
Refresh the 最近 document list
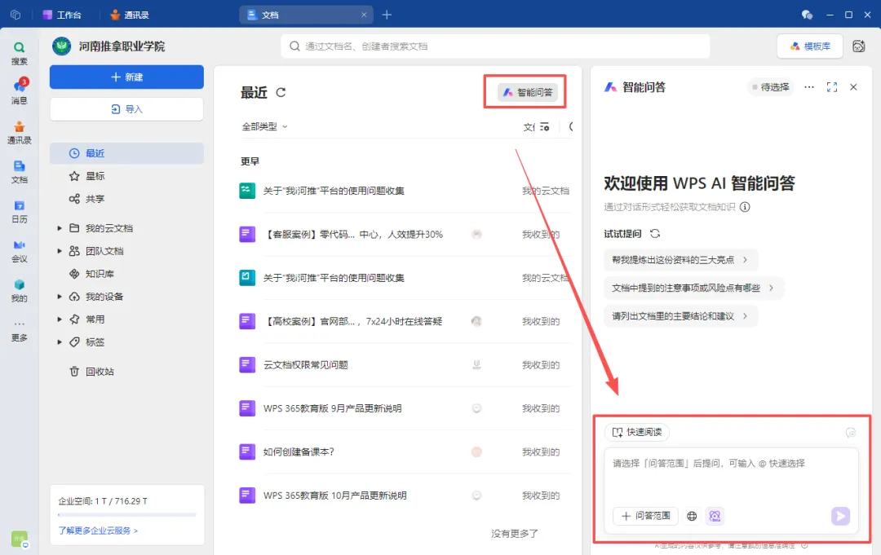tap(281, 93)
